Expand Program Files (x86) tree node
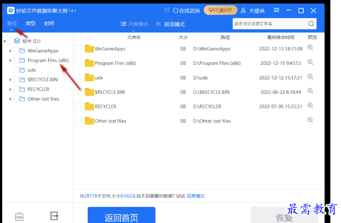Viewport: 341px width, 223px height. click(10, 60)
